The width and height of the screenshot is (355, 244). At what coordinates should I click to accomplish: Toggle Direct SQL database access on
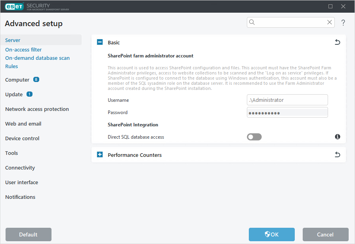click(x=254, y=137)
